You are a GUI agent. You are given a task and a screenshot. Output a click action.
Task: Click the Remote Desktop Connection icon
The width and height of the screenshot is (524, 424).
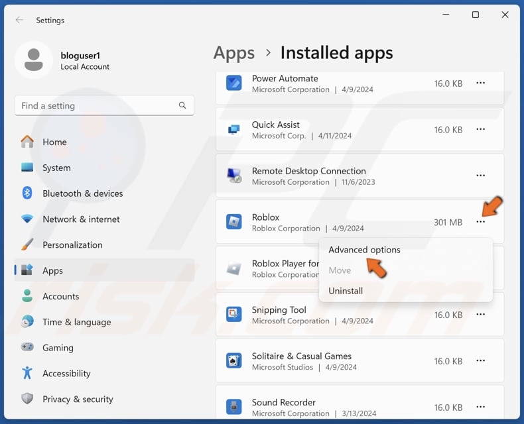pos(233,176)
